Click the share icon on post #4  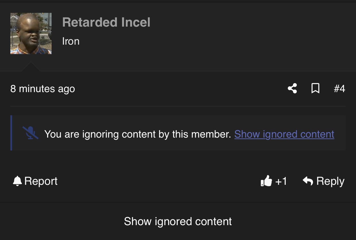tap(293, 89)
